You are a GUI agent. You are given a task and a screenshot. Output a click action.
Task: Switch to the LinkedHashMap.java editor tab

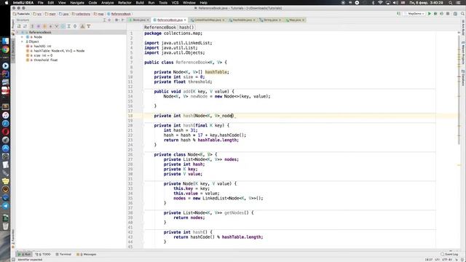(x=208, y=20)
